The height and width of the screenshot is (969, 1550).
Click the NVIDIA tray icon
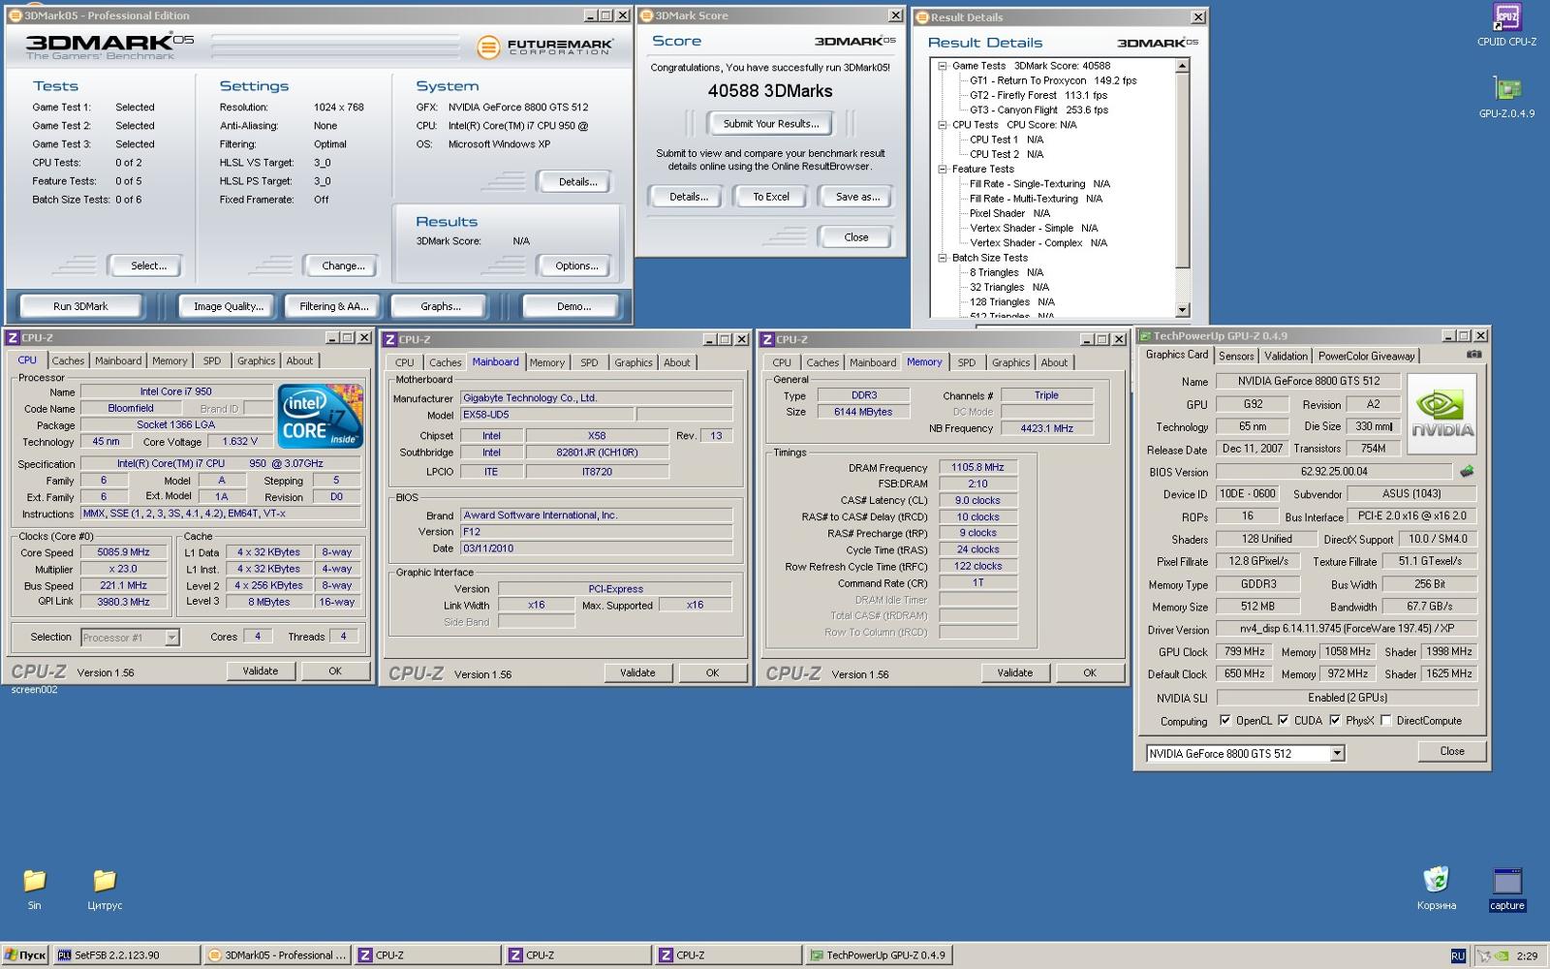click(x=1502, y=955)
